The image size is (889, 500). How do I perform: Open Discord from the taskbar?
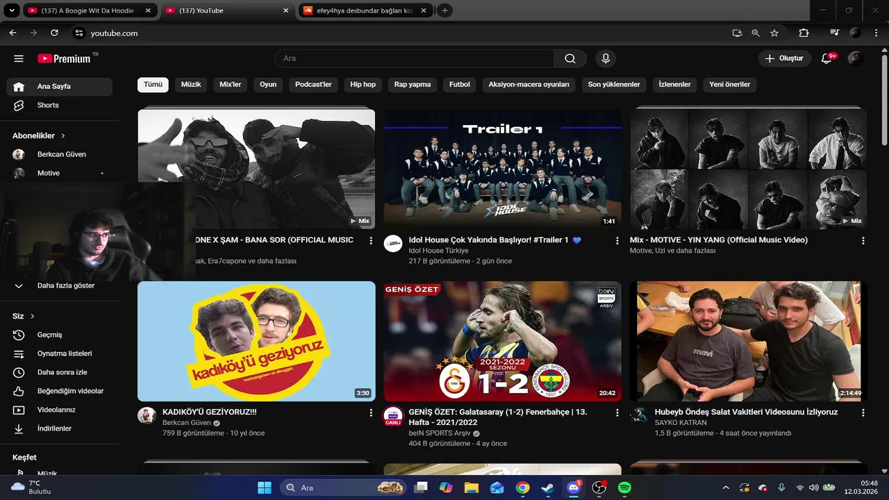click(574, 487)
